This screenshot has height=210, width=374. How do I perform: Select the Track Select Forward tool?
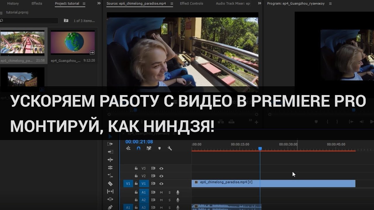coord(110,144)
